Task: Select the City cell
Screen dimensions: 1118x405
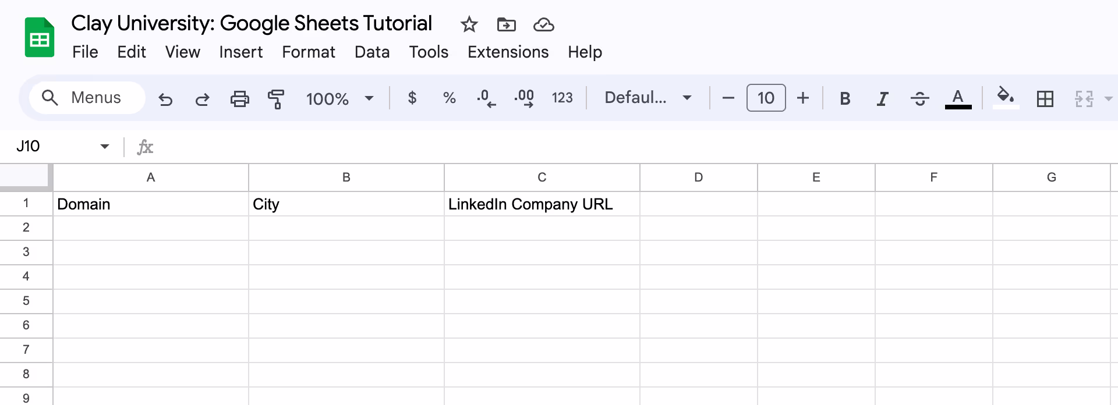Action: (346, 204)
